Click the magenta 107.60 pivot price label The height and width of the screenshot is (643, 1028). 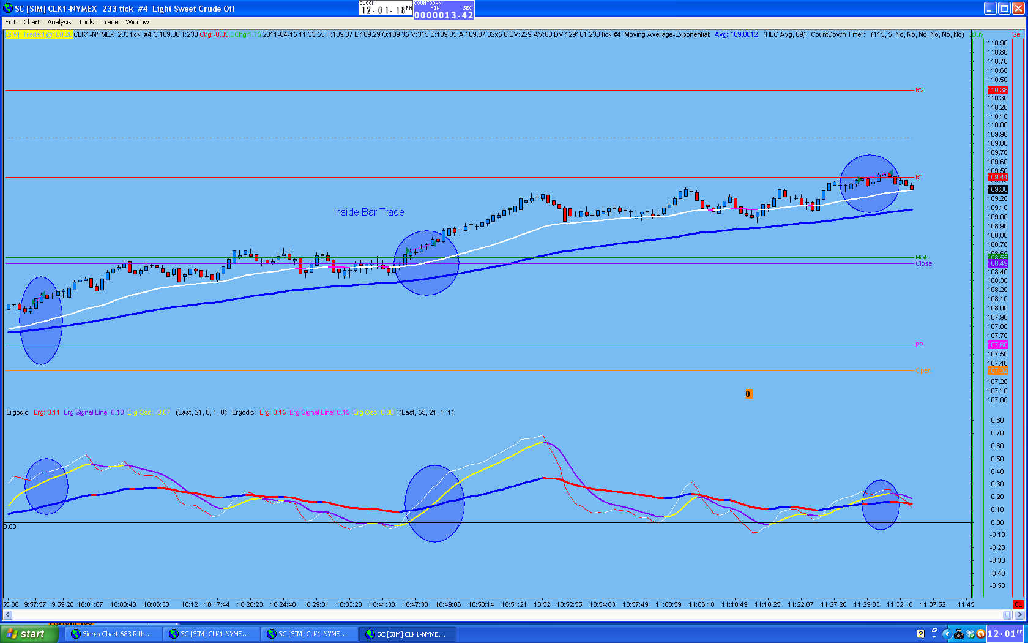[x=997, y=345]
